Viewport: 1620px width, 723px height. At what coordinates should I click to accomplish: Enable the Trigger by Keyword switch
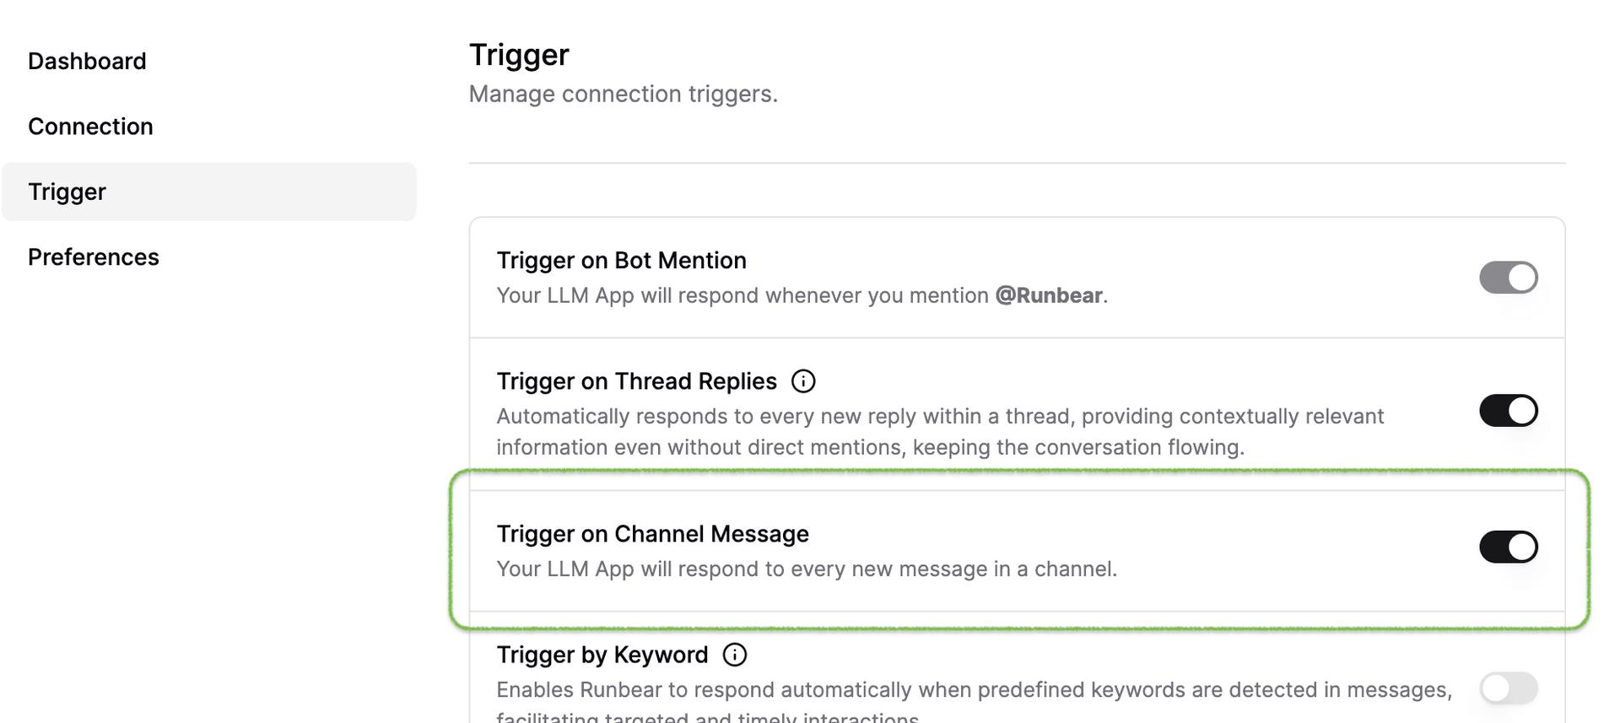(x=1508, y=688)
